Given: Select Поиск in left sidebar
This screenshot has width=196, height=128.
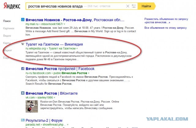Looking at the screenshot, I should [7, 21].
